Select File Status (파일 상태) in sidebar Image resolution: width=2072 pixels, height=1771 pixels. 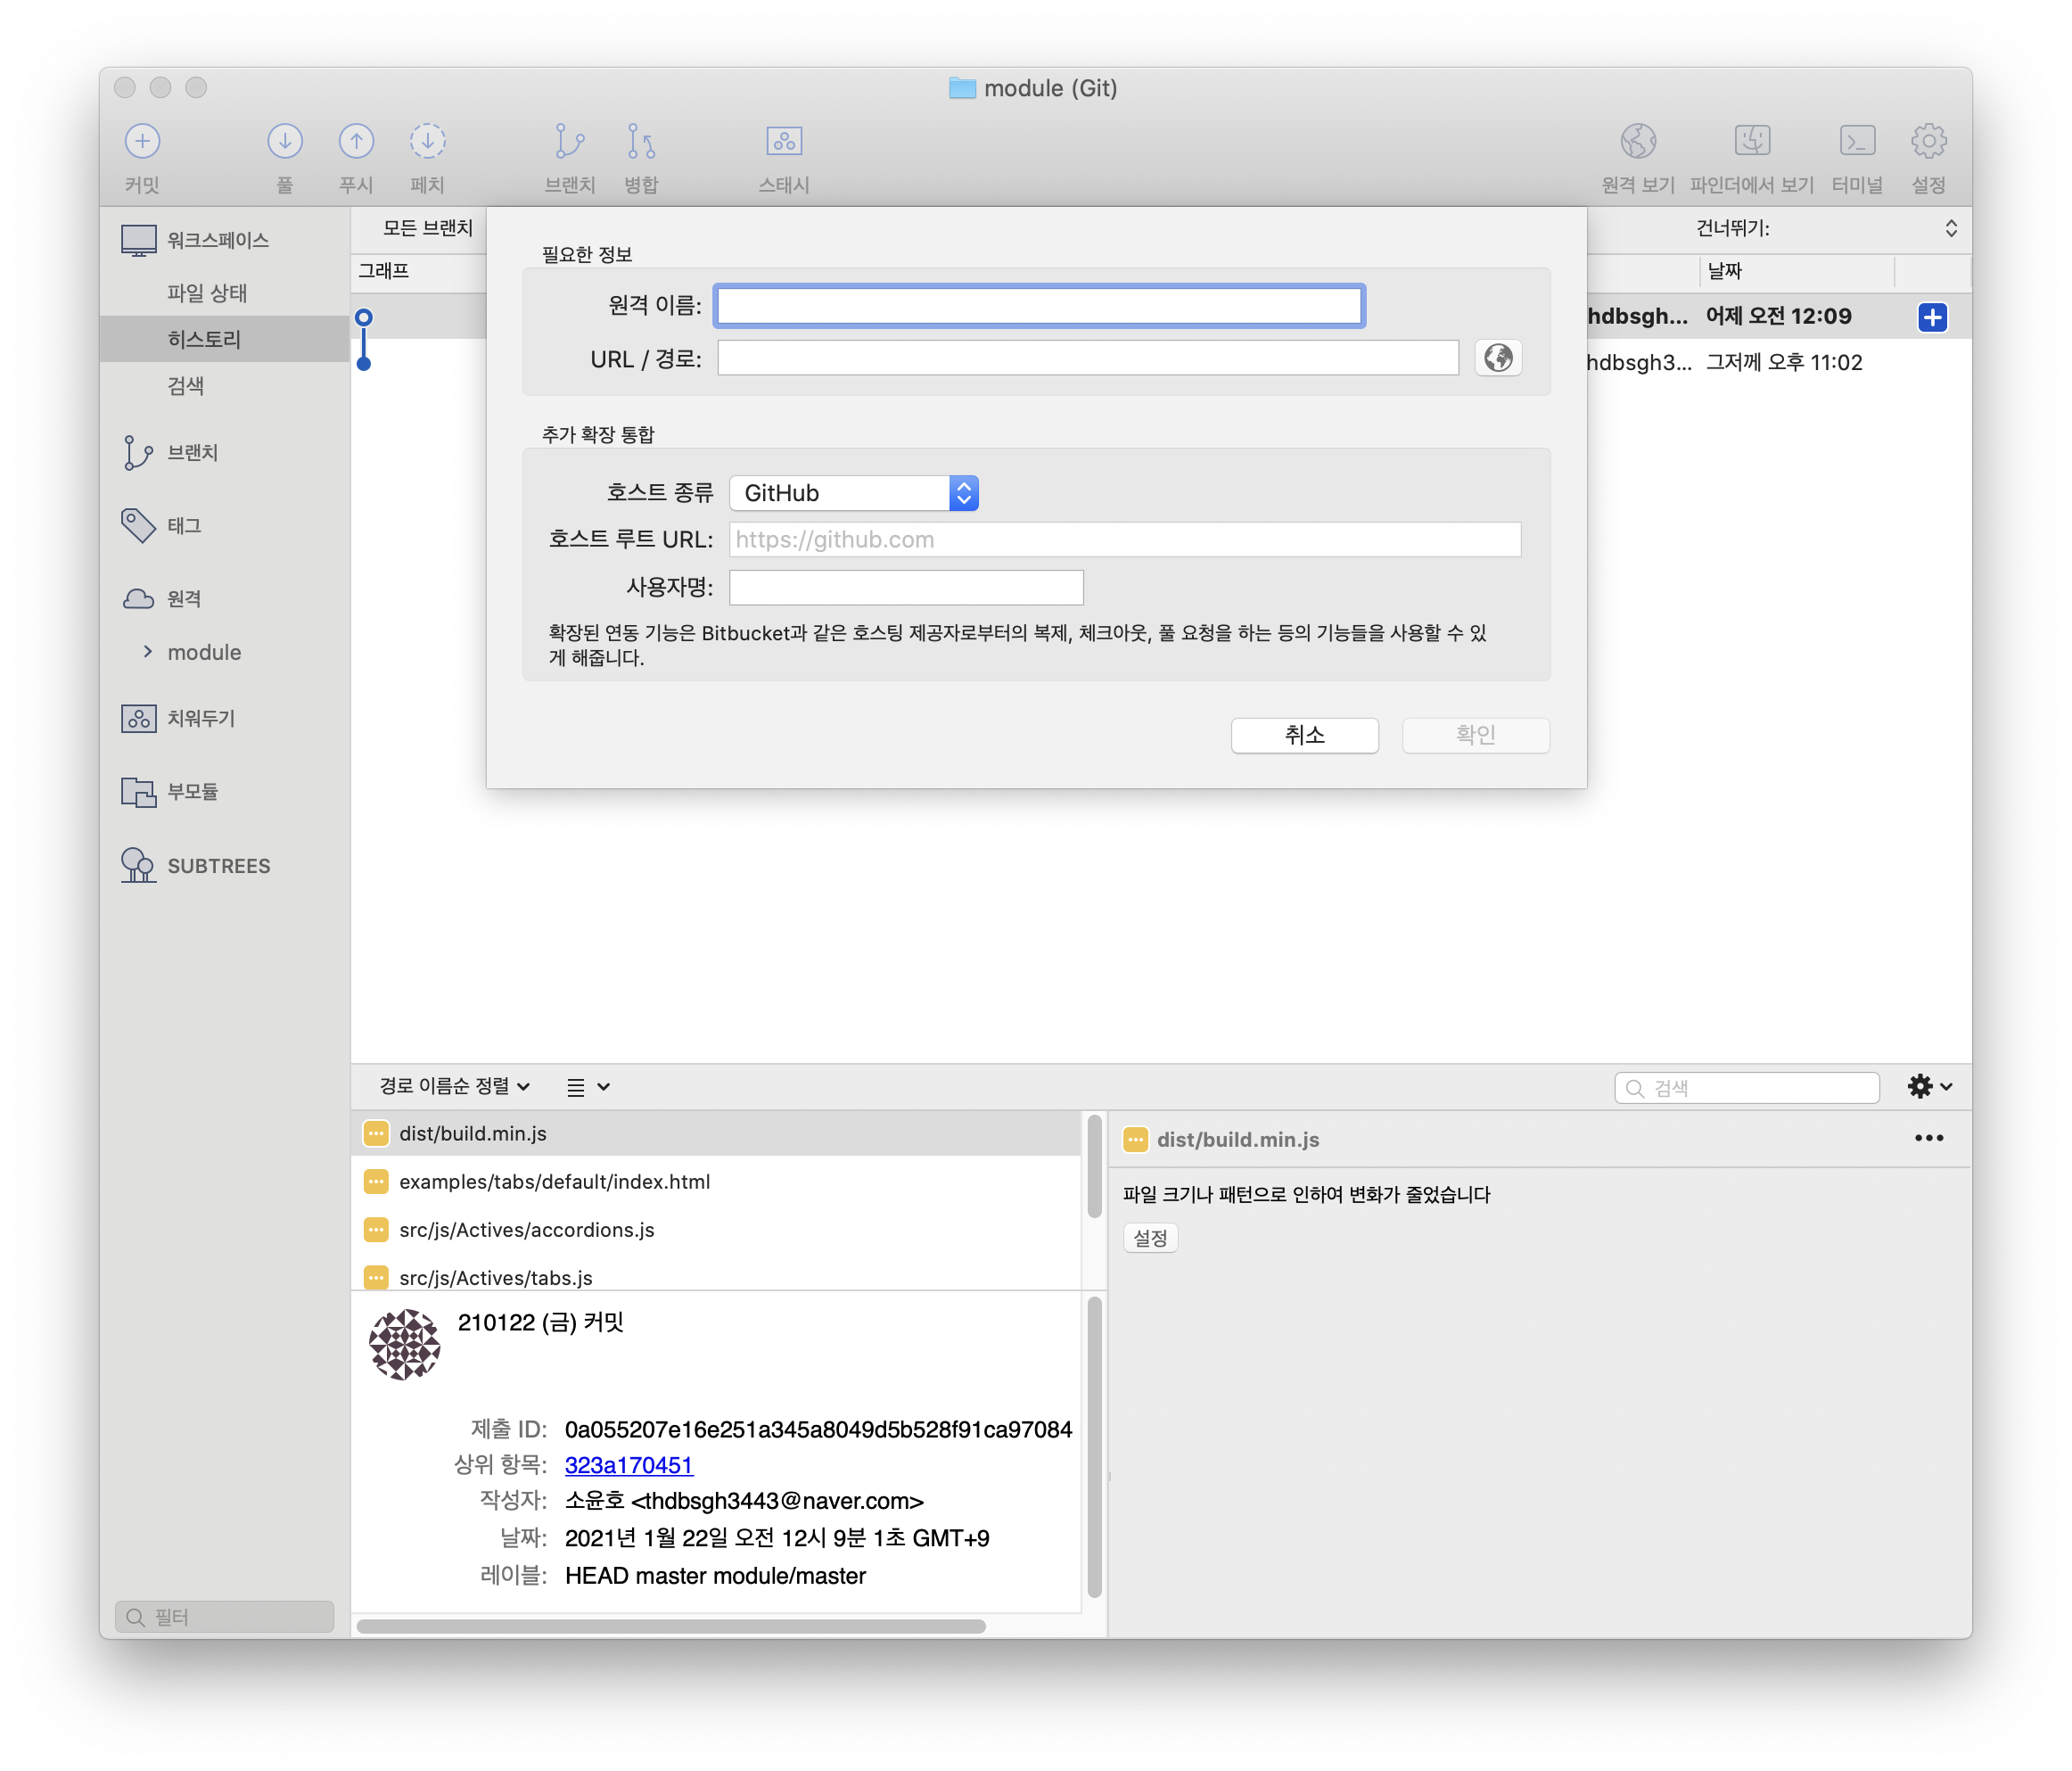(x=207, y=293)
